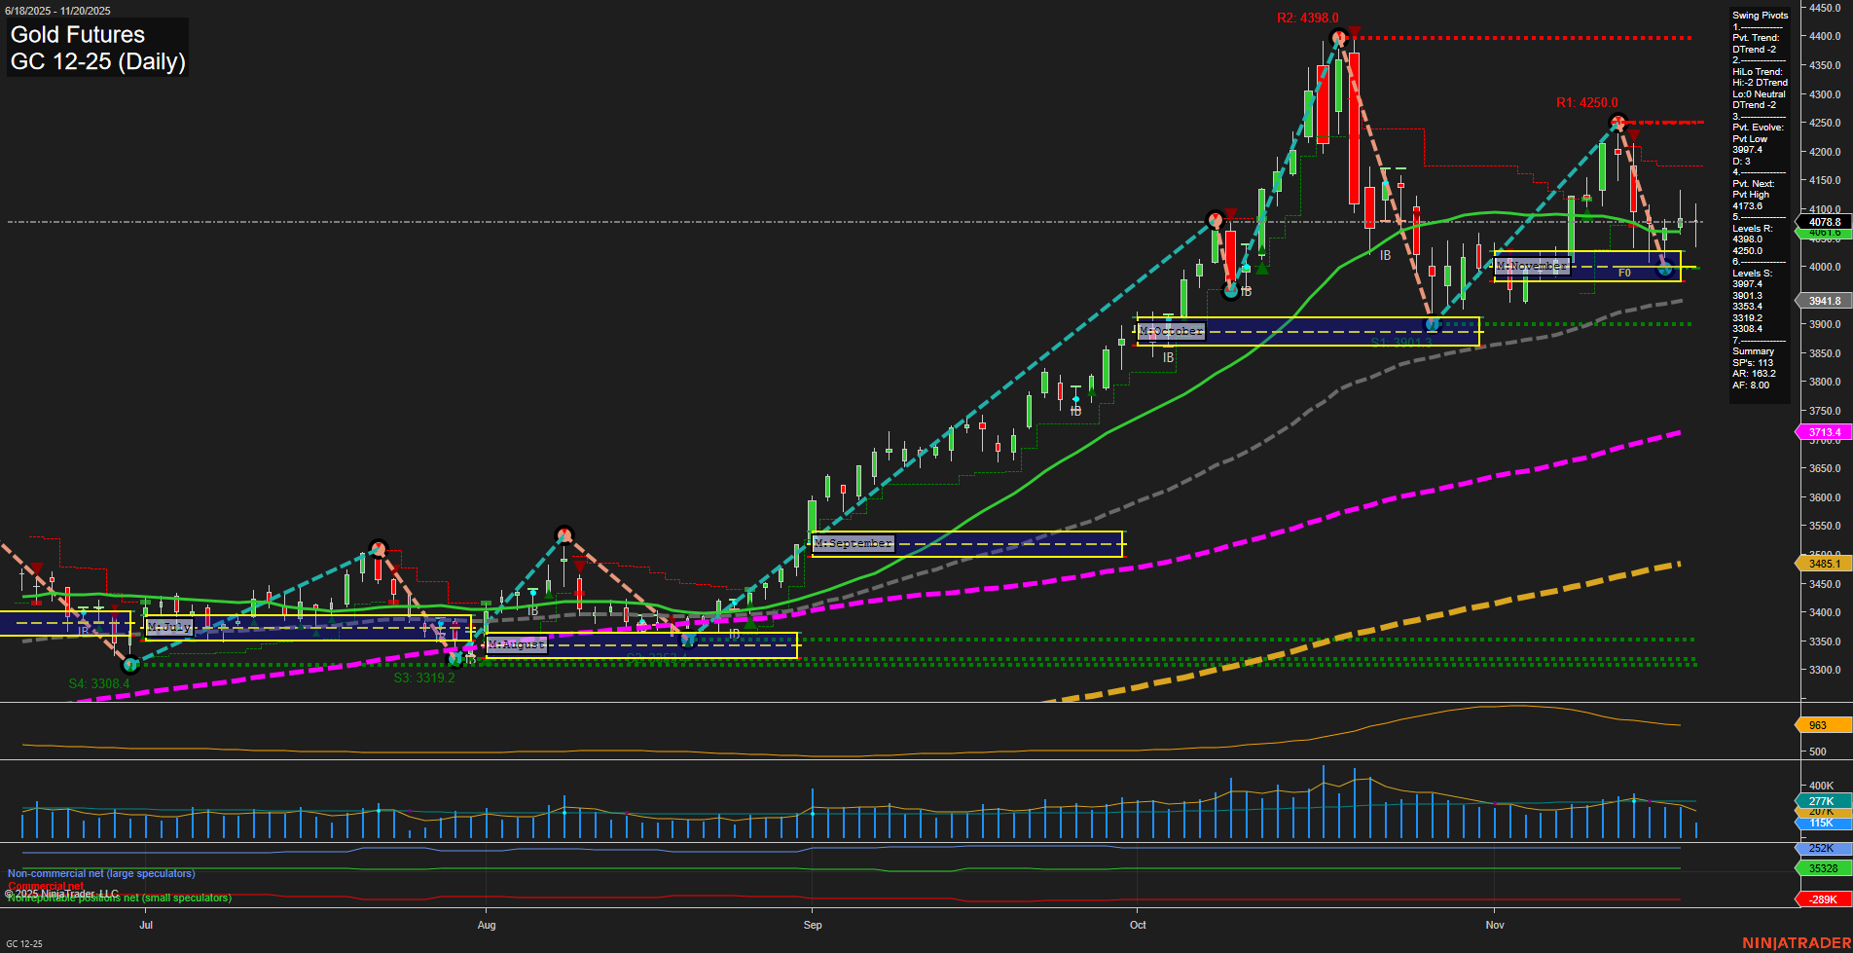1853x953 pixels.
Task: Select the swing low circle marker near M:November
Action: pyautogui.click(x=1666, y=270)
